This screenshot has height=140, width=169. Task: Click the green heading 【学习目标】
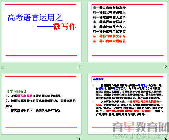coord(16,91)
